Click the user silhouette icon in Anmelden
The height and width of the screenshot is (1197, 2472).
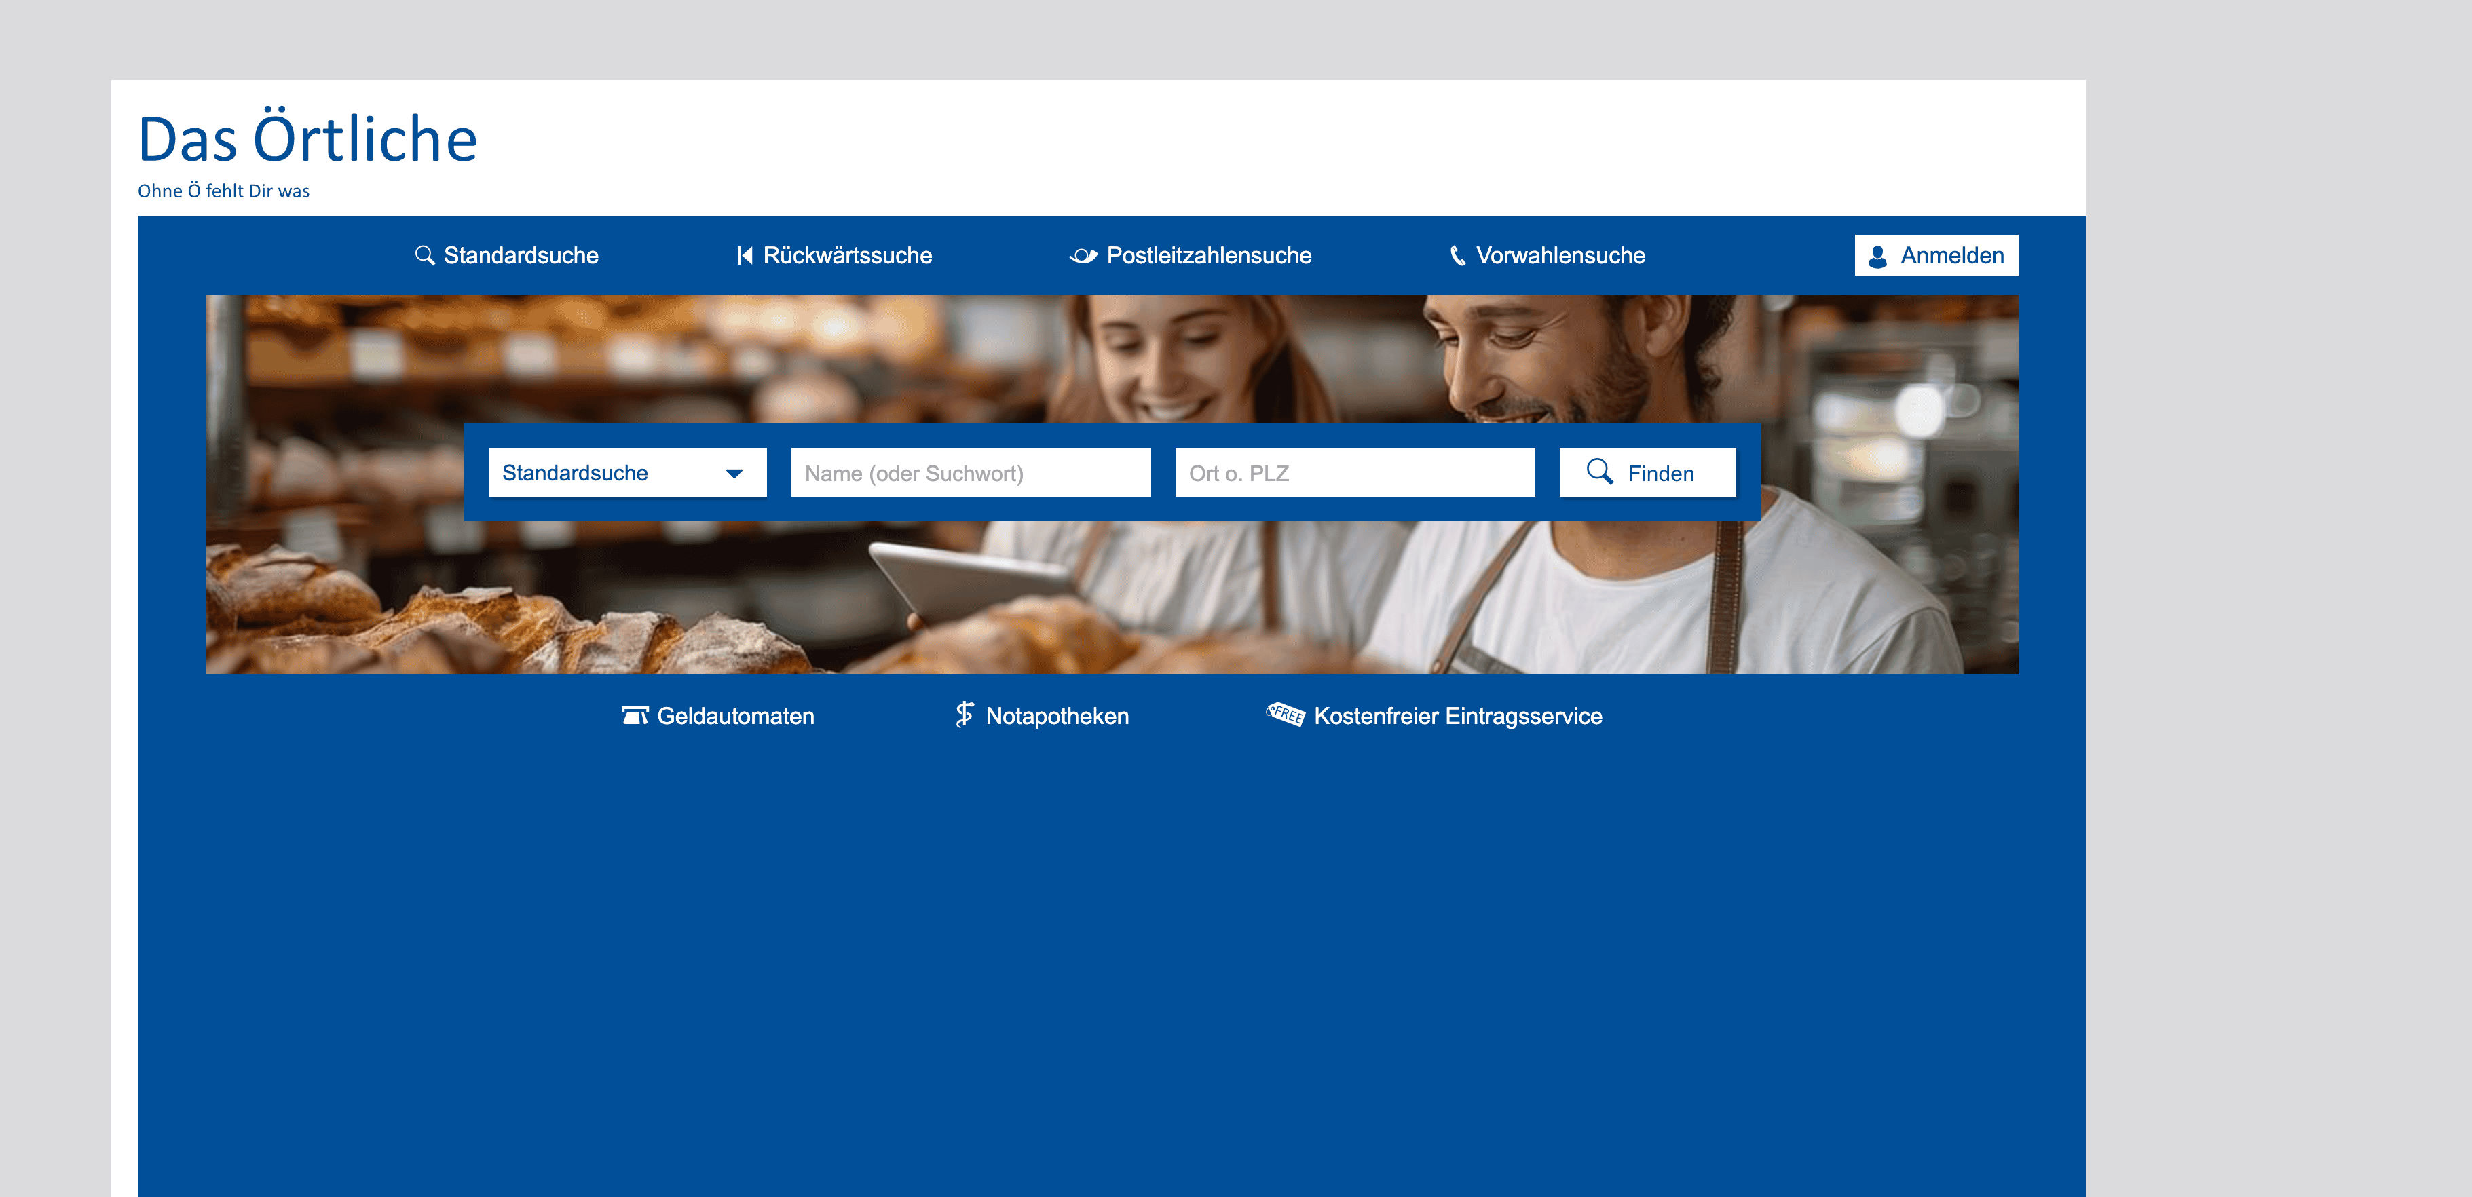[1878, 256]
